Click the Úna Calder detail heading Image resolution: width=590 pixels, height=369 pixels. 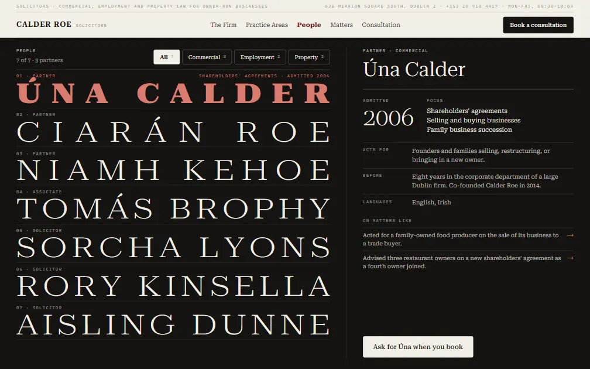[x=414, y=69]
